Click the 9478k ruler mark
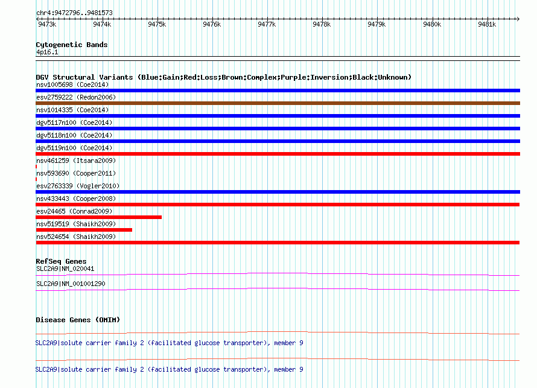 322,24
